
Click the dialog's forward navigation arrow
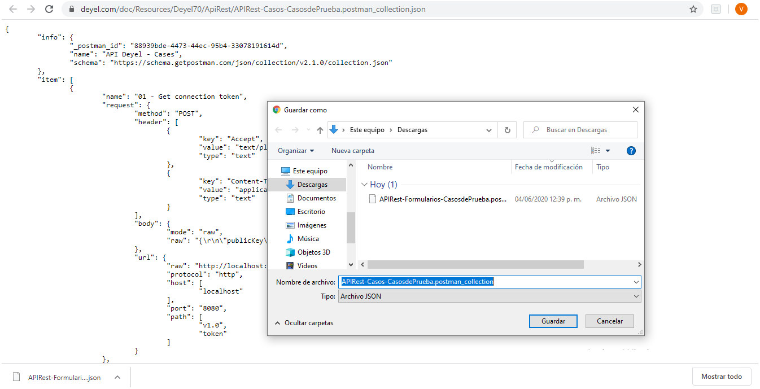coord(295,130)
